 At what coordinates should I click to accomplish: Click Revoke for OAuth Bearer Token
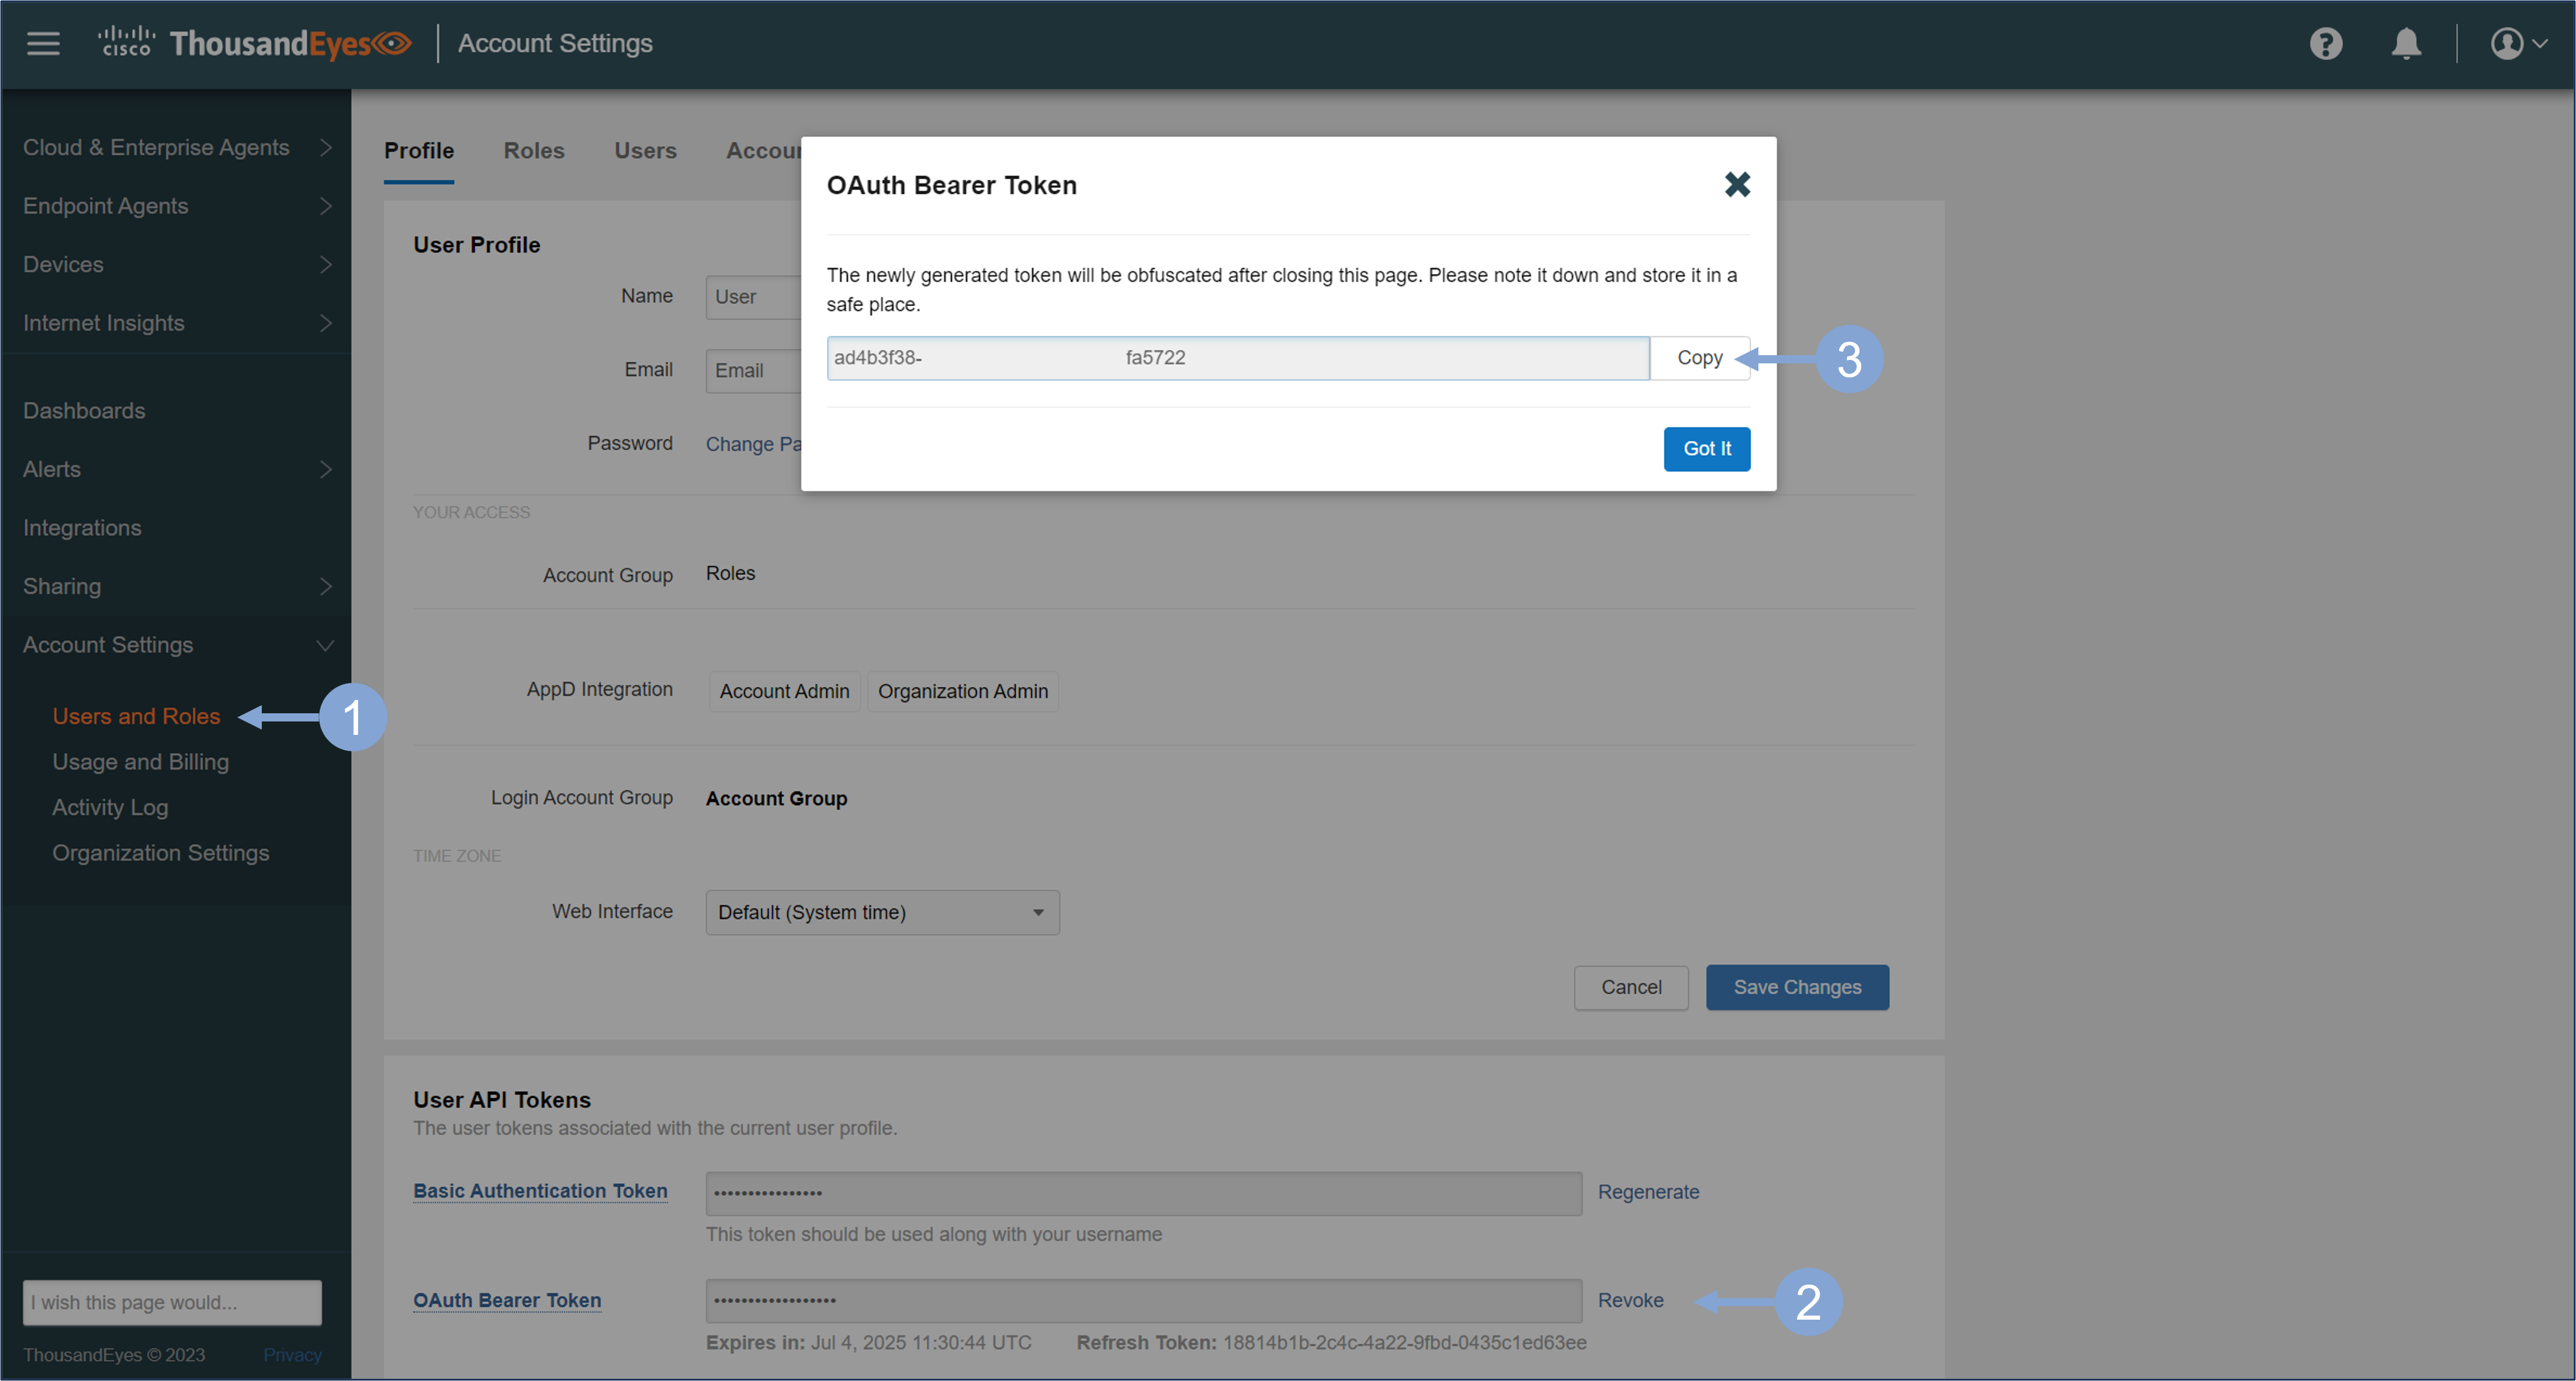coord(1630,1300)
